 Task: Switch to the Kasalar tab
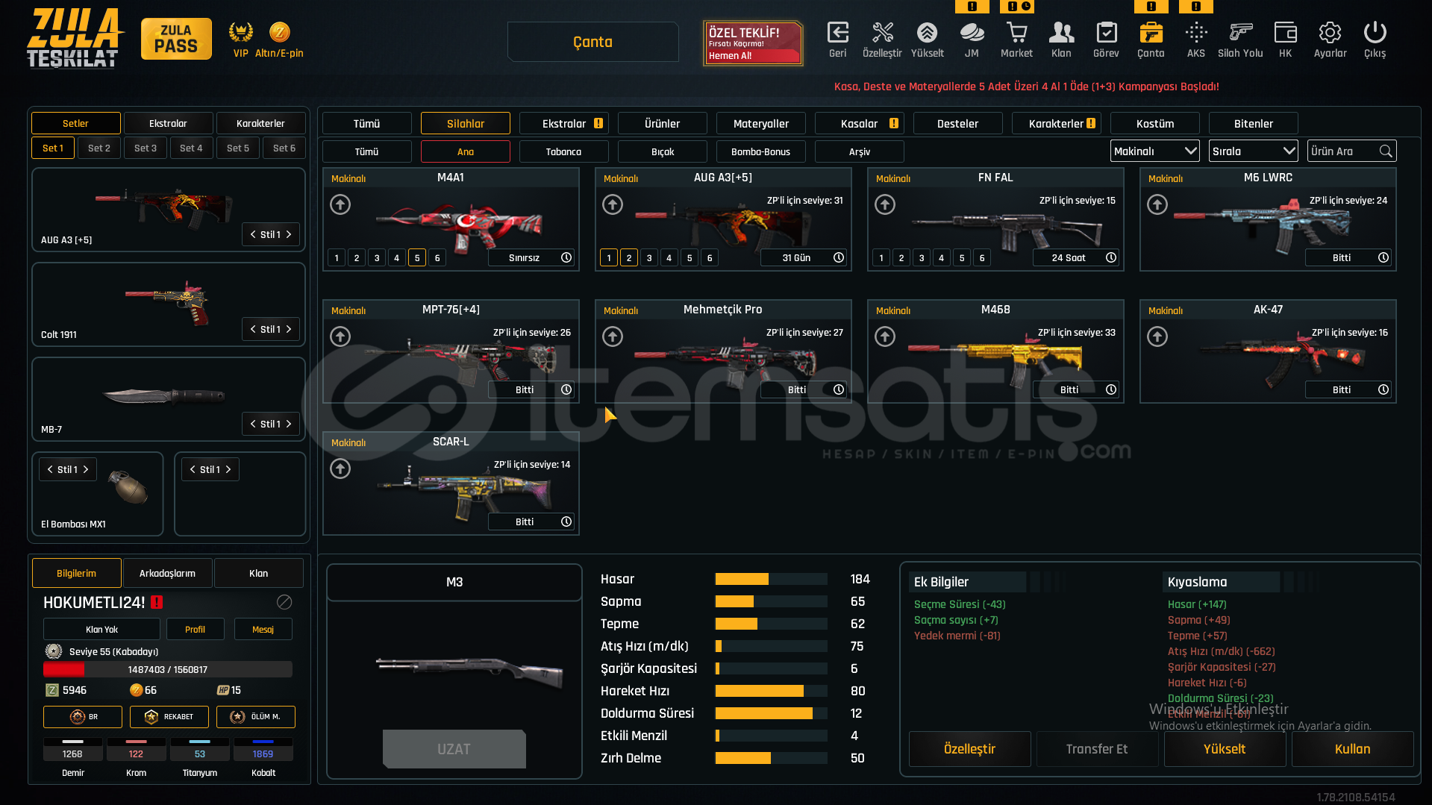(860, 124)
